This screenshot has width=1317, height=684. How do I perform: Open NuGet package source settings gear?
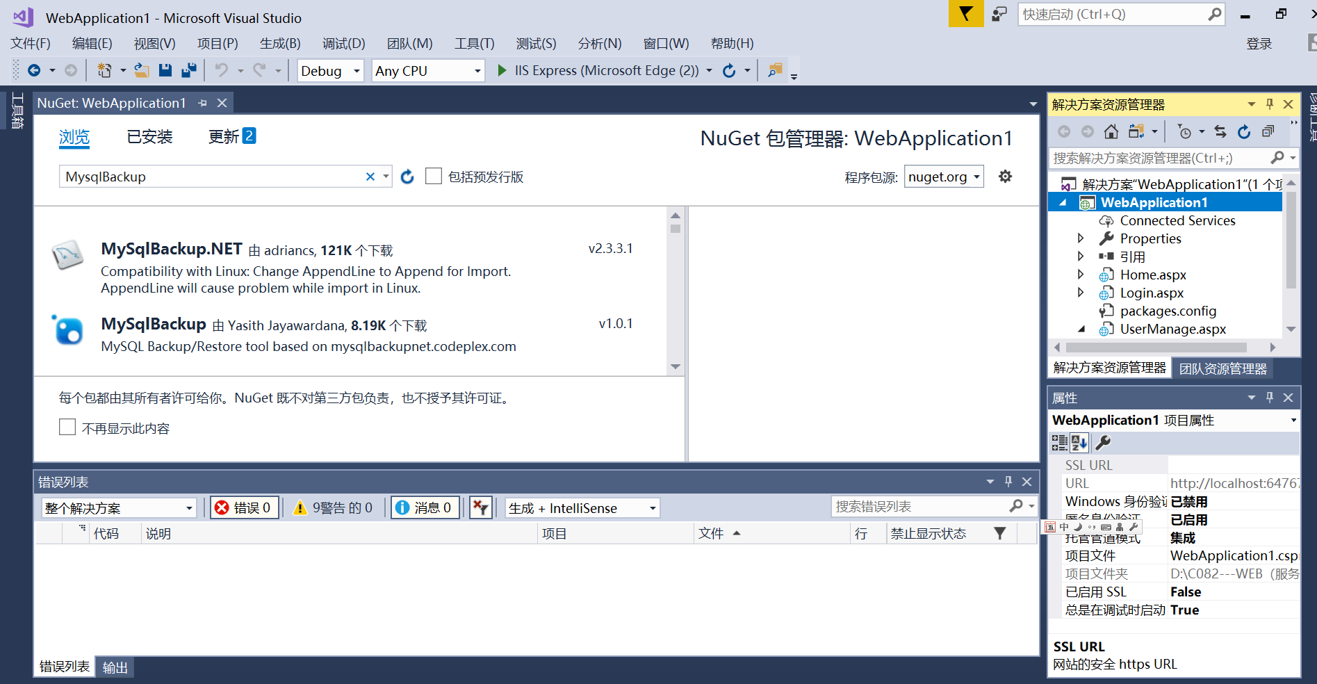point(1005,177)
